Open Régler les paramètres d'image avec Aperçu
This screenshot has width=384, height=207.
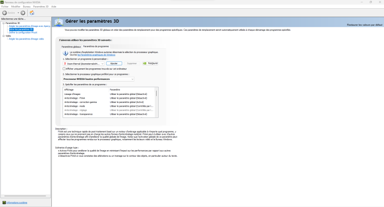(30, 26)
